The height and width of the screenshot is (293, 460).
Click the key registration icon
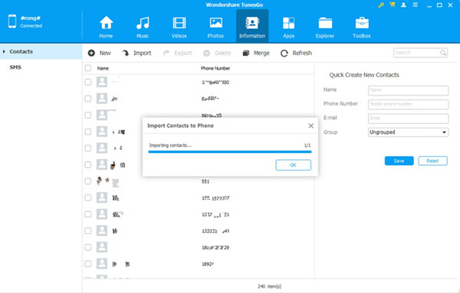(381, 5)
